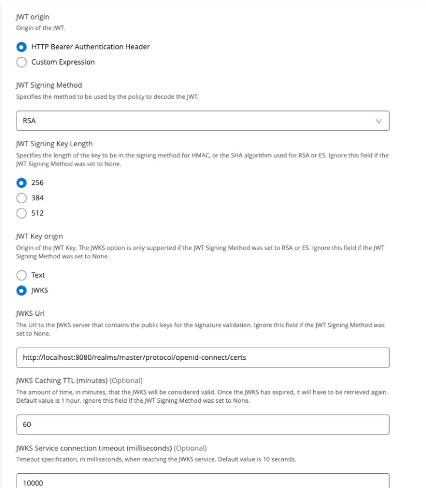
Task: Select 512 as signing key length
Action: pyautogui.click(x=22, y=213)
